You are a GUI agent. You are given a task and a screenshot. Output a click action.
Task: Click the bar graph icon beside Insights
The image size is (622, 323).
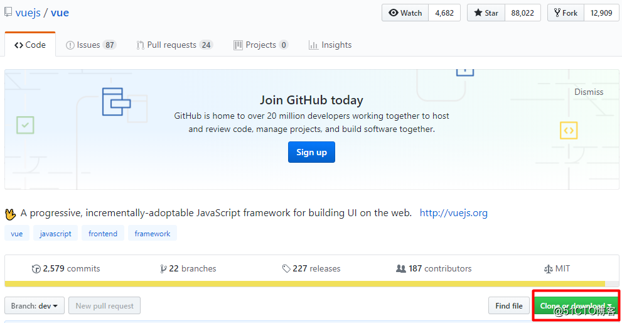313,45
